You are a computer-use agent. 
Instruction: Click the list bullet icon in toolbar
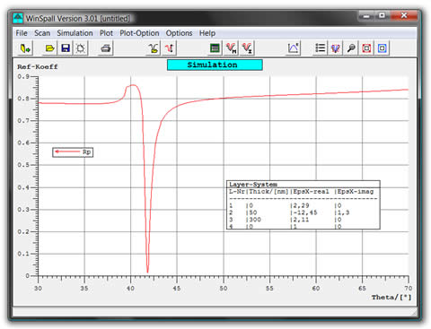click(x=320, y=48)
